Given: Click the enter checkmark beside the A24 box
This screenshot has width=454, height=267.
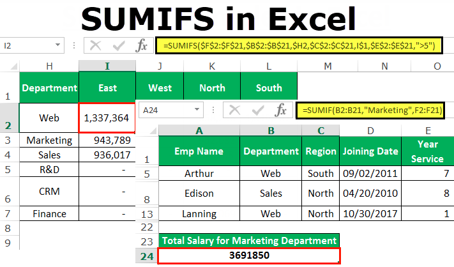Looking at the screenshot, I should (x=258, y=110).
